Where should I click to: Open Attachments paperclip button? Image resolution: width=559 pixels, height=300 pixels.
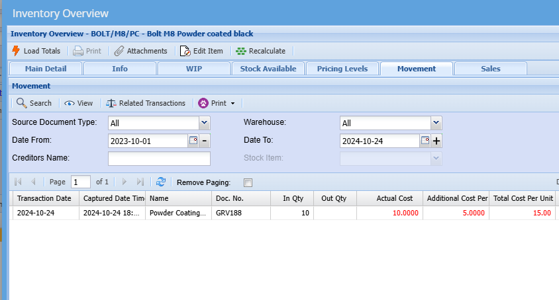[x=141, y=51]
